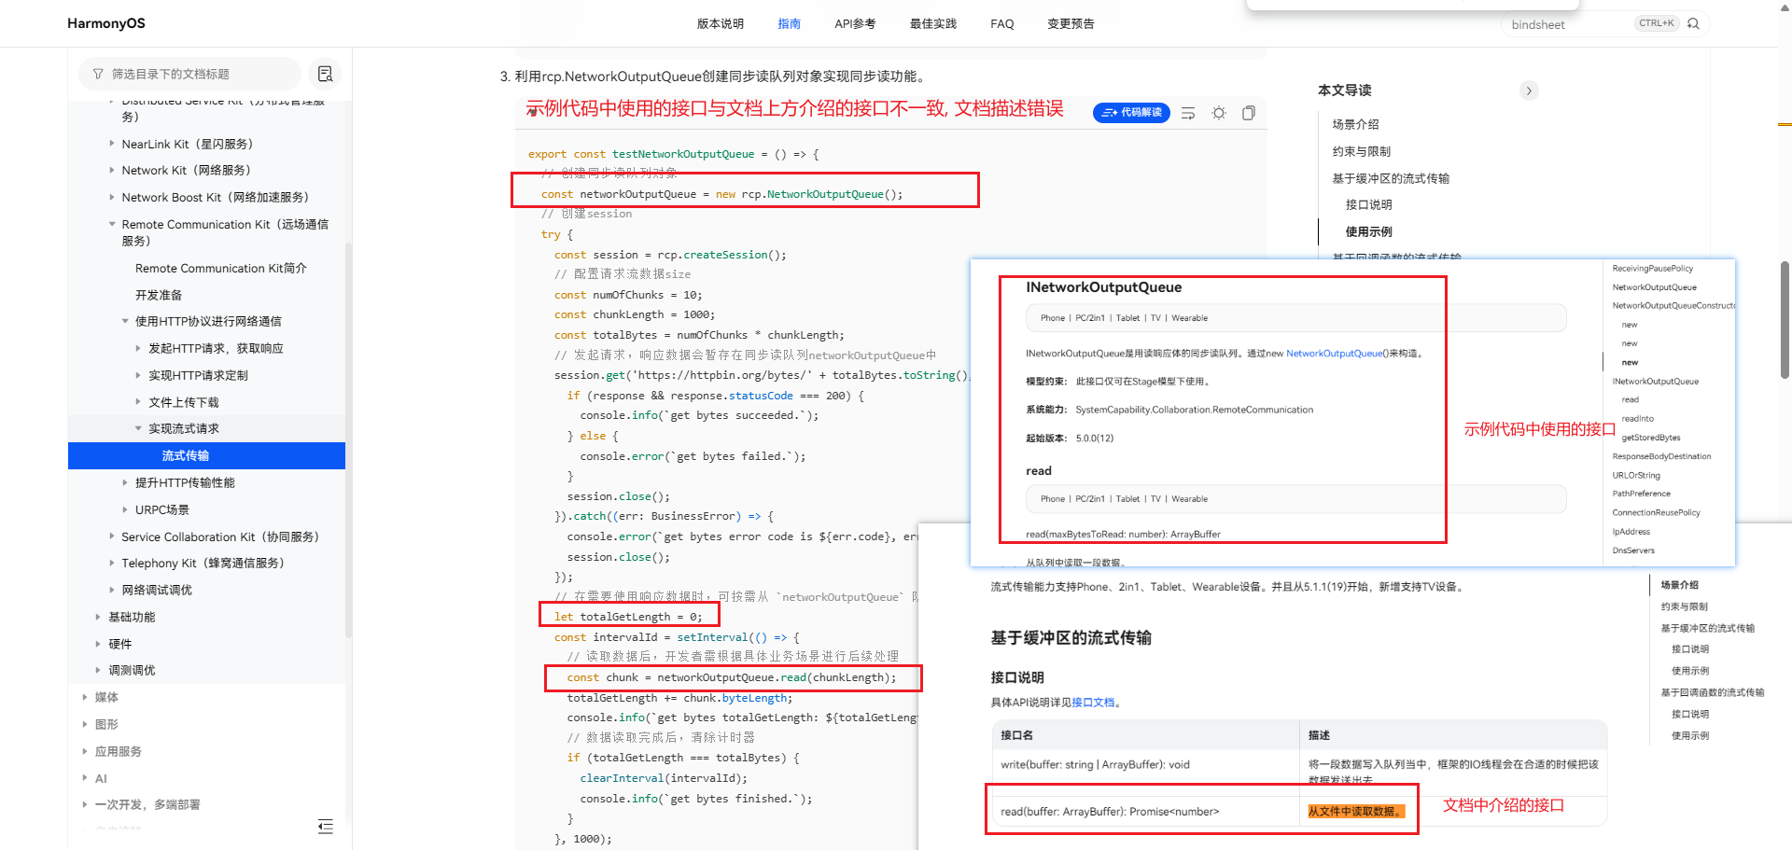Jump to bolded 使用示例 in 本文导读

pos(1369,231)
